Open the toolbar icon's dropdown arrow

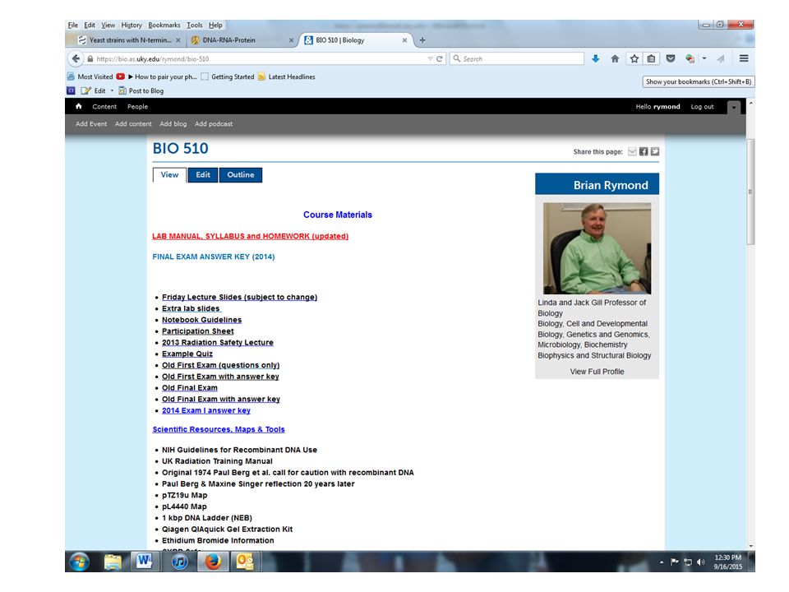click(704, 59)
